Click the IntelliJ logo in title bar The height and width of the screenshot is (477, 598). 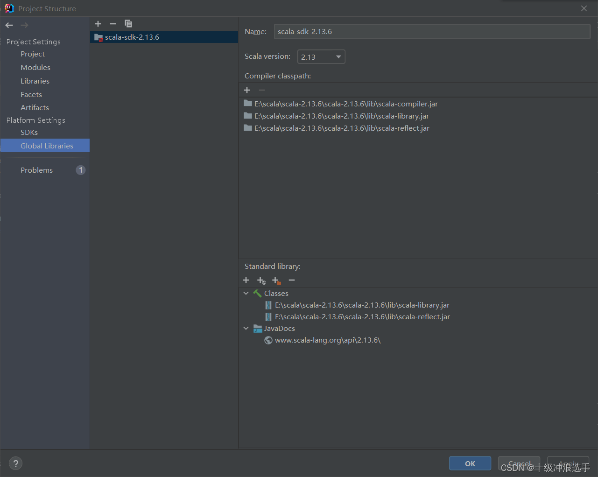[9, 8]
